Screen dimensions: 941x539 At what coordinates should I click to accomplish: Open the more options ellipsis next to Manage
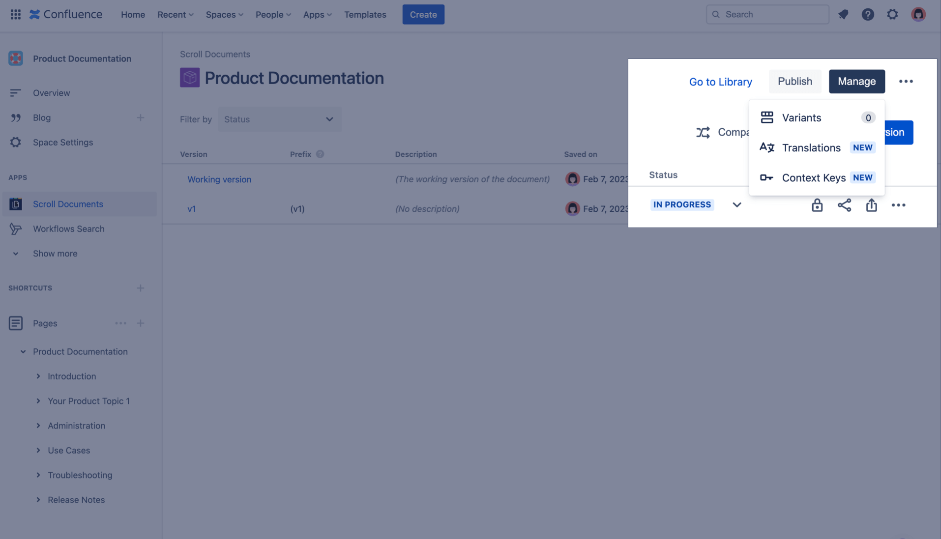907,81
